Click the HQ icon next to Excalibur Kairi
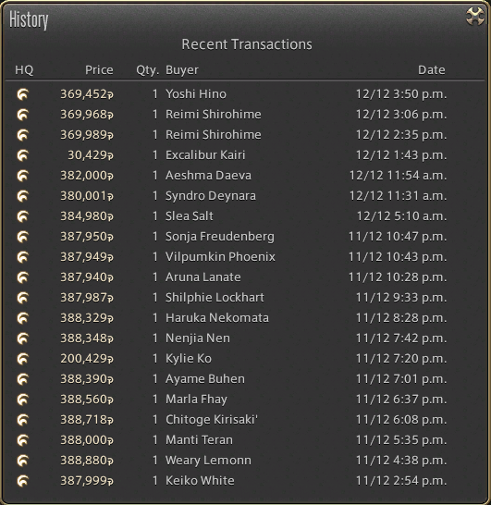 [x=23, y=155]
